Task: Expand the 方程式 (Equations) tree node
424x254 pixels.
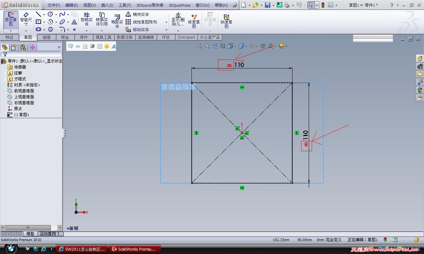Action: (x=4, y=79)
